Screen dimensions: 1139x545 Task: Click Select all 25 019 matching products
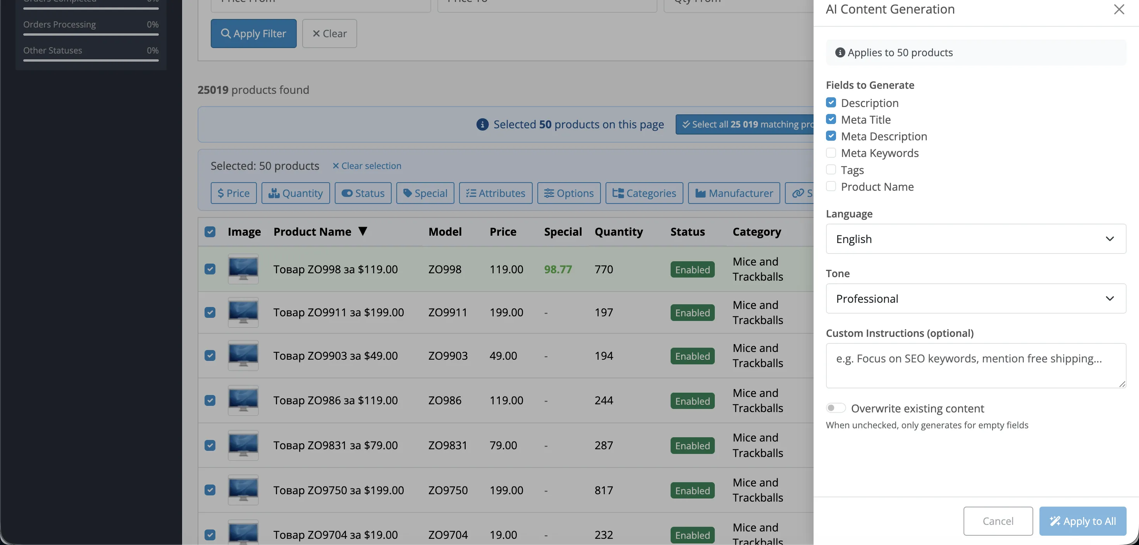tap(745, 124)
